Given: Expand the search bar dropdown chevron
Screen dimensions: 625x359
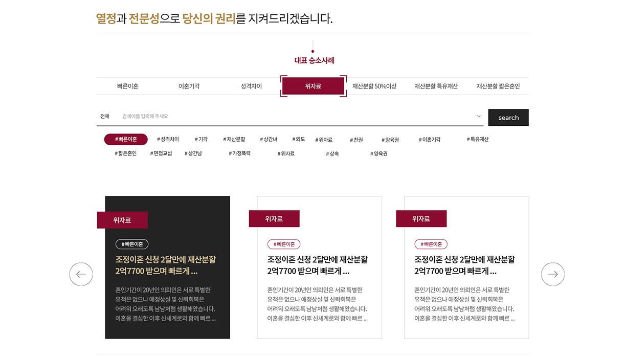Looking at the screenshot, I should click(479, 117).
